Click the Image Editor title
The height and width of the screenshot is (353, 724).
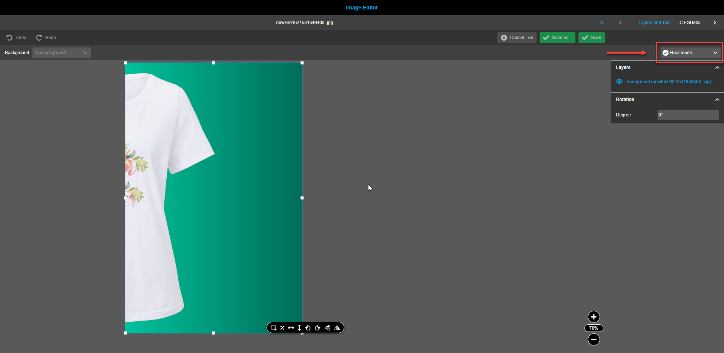click(x=362, y=8)
